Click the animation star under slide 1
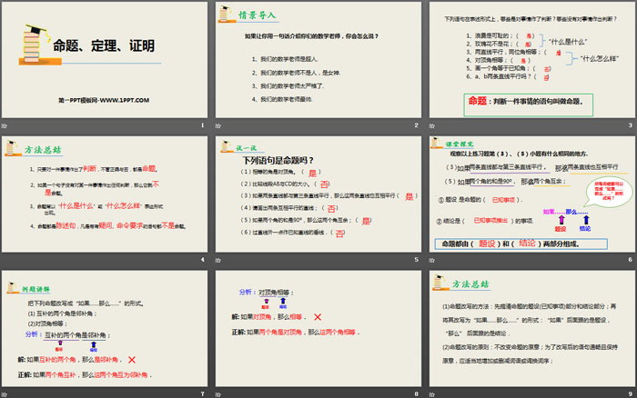Screen dimensions: 637x398 (x=5, y=124)
